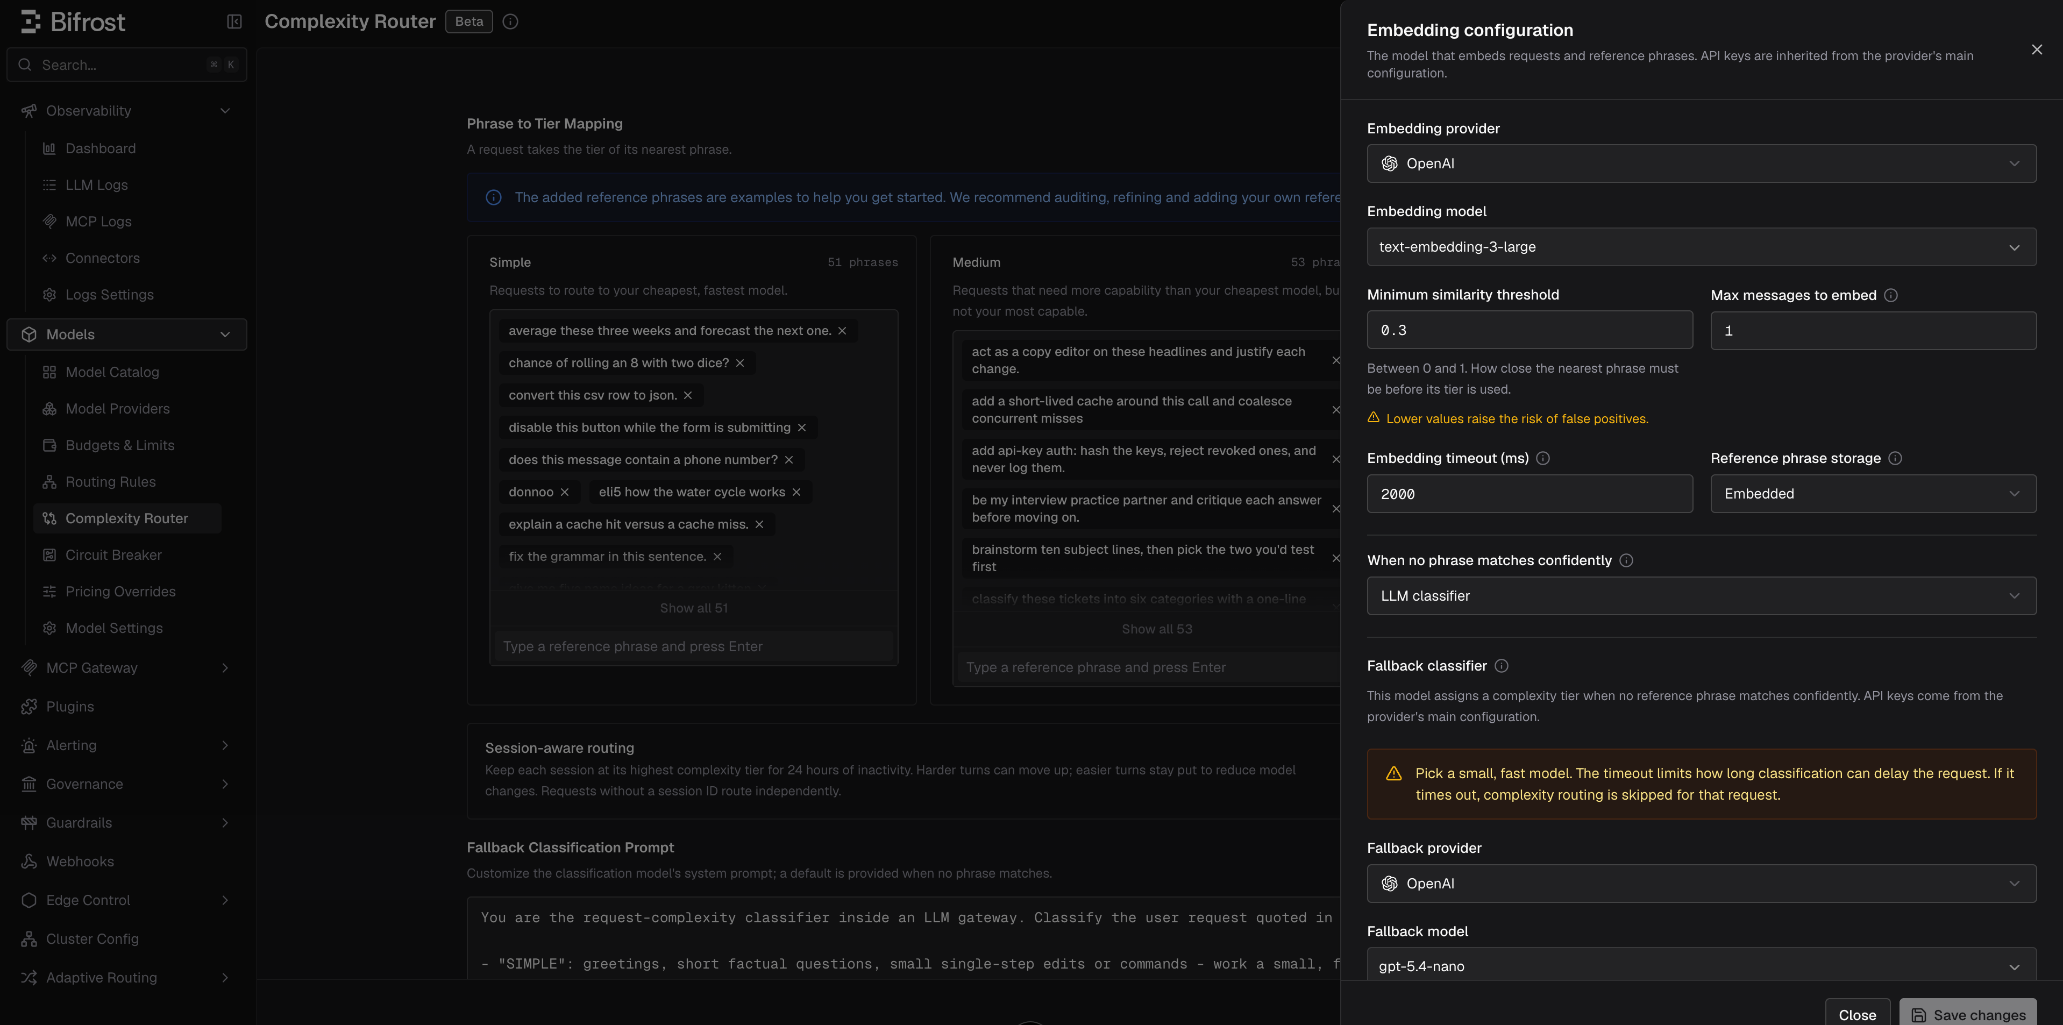Click the Bifrost logo icon
The height and width of the screenshot is (1025, 2063).
(x=31, y=22)
